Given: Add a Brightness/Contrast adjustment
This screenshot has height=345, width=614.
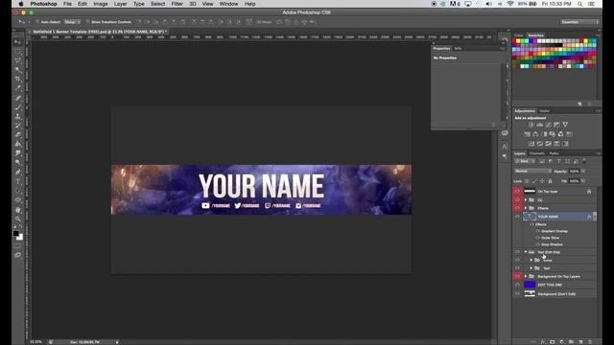Looking at the screenshot, I should (531, 125).
